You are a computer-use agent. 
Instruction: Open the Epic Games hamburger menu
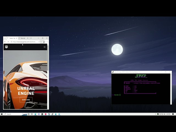[x=45, y=47]
